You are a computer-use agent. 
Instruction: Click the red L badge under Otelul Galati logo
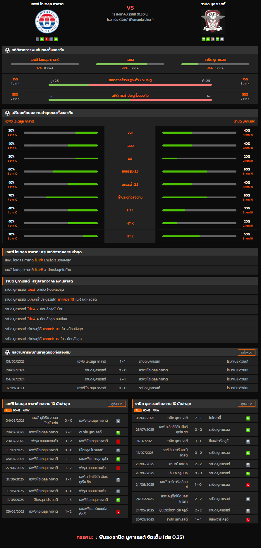tap(47, 39)
